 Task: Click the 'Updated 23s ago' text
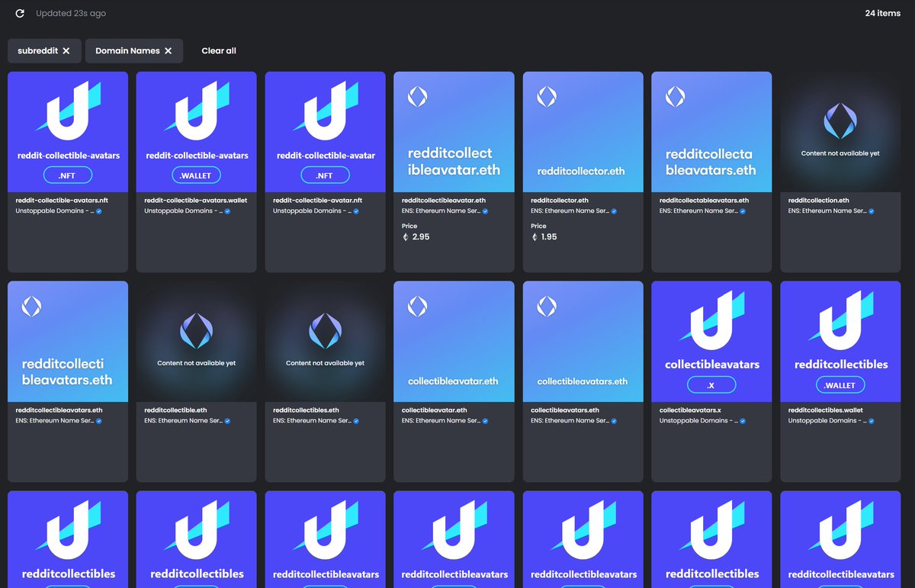click(71, 14)
